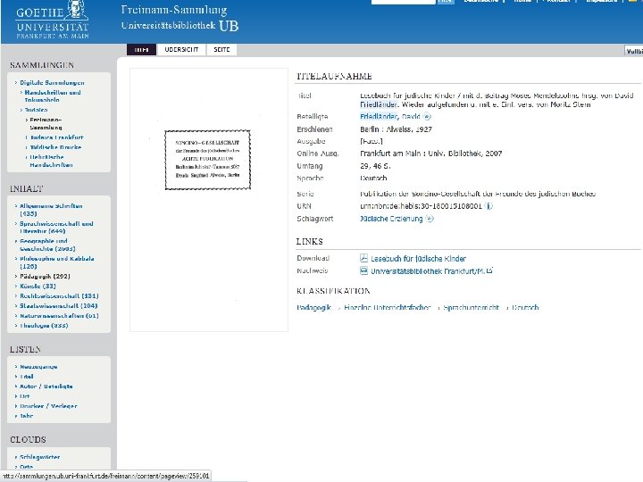
Task: Open the Titel tab
Action: pyautogui.click(x=141, y=50)
